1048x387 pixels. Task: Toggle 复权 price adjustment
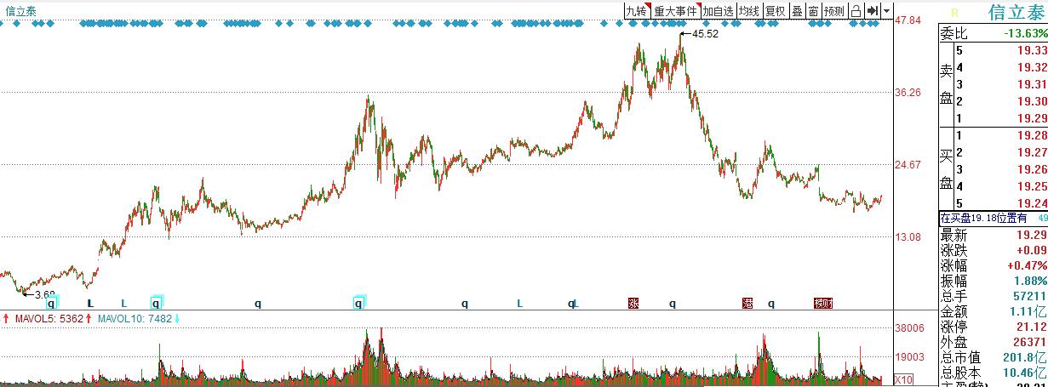coord(776,11)
